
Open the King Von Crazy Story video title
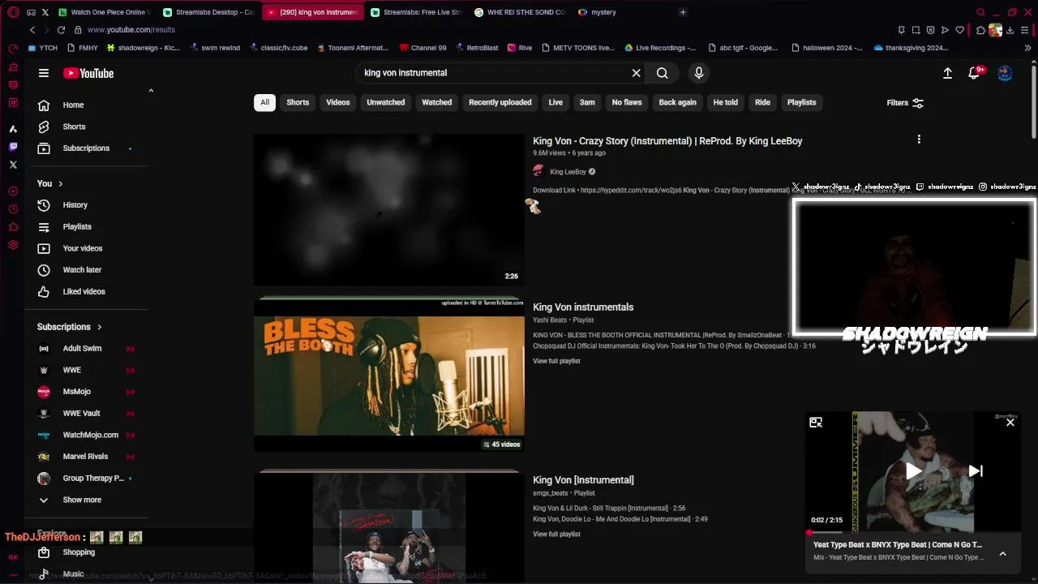point(667,141)
